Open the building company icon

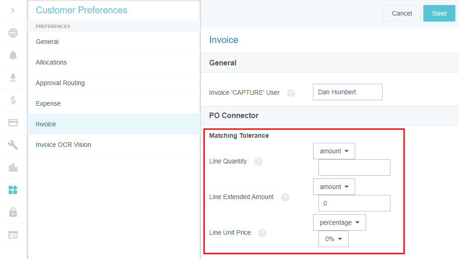tap(13, 167)
